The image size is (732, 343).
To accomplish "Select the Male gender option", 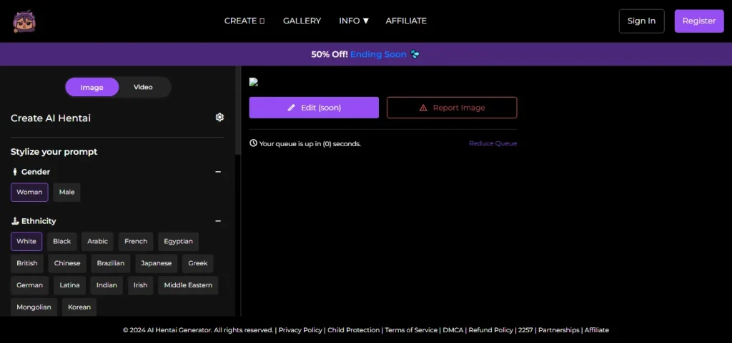I will coord(66,193).
